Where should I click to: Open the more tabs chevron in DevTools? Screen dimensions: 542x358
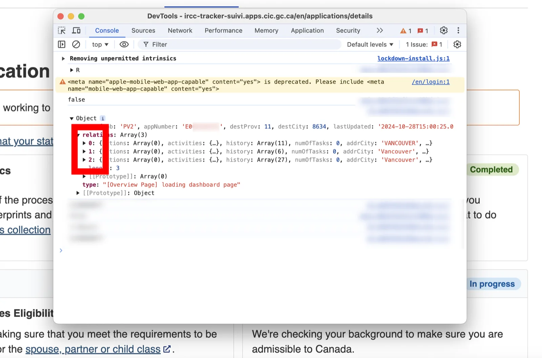(x=380, y=30)
